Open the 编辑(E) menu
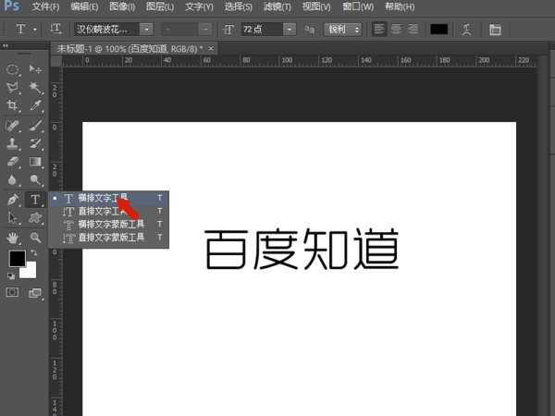The height and width of the screenshot is (416, 555). tap(84, 6)
